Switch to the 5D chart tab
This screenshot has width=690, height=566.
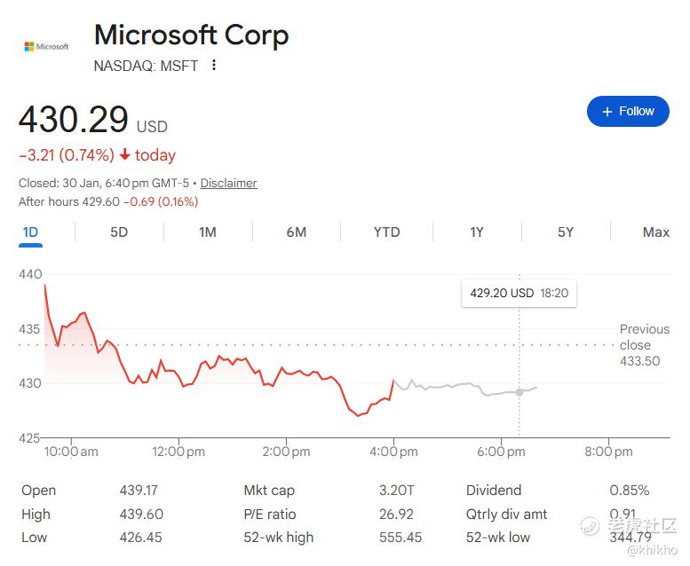tap(119, 232)
